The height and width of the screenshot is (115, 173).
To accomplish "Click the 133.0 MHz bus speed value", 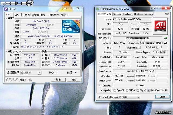I will tap(29, 62).
